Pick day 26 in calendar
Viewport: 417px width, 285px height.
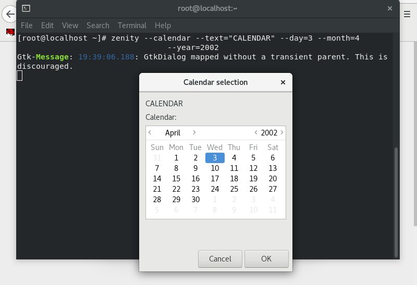(253, 189)
